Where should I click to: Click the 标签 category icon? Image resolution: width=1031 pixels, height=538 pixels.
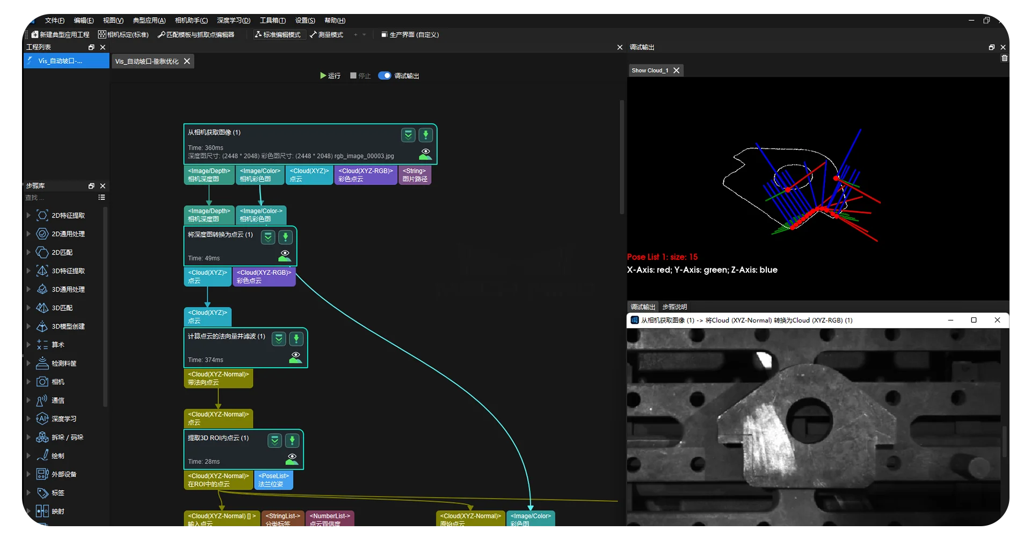pos(42,493)
